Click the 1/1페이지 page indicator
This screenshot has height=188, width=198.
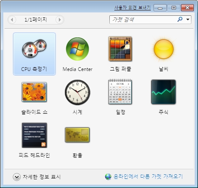(36, 20)
